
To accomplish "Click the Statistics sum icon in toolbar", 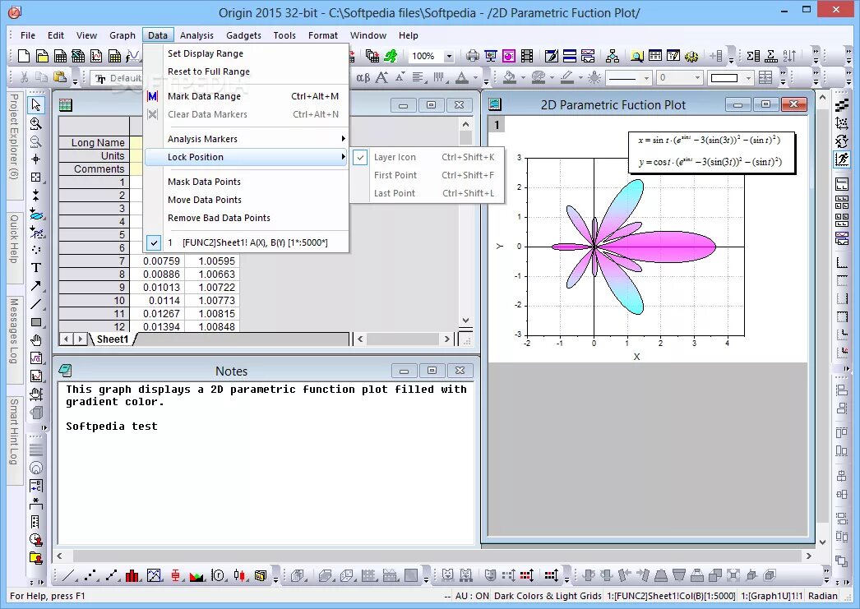I will (x=753, y=55).
